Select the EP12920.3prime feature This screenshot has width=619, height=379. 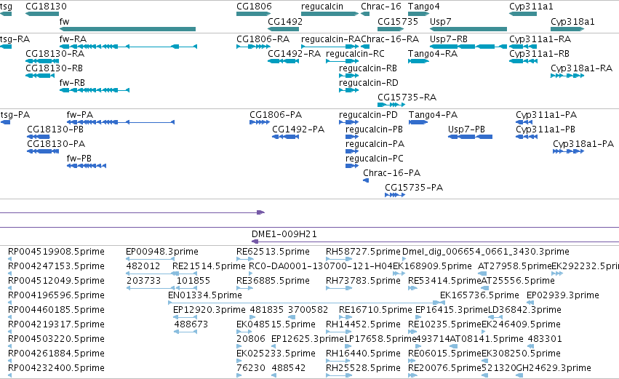point(185,317)
